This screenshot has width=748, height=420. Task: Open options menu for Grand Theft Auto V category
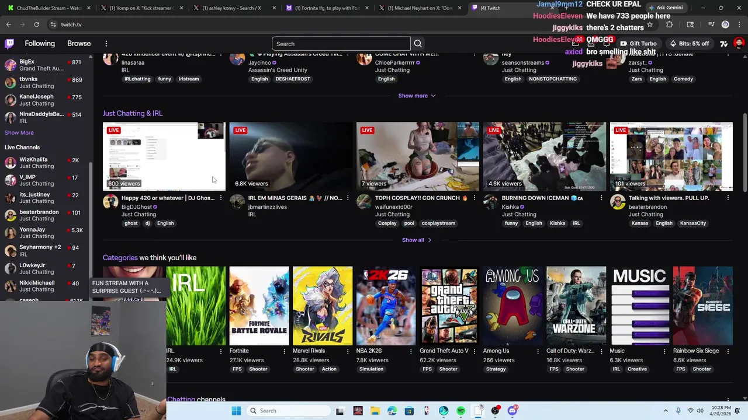475,351
